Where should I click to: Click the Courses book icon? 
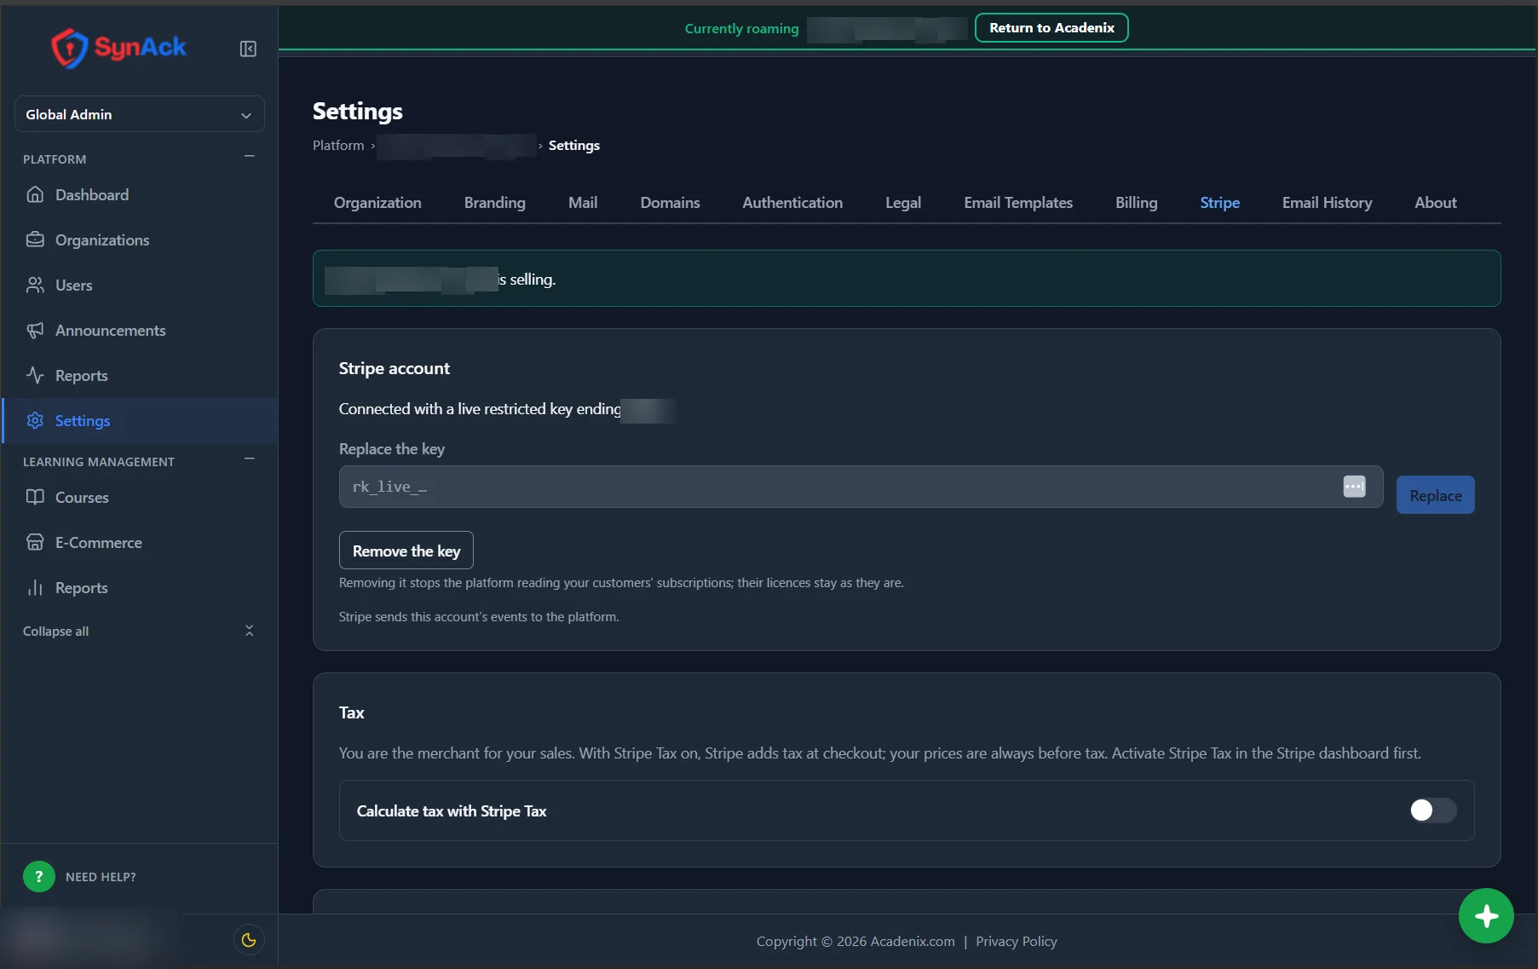point(35,497)
